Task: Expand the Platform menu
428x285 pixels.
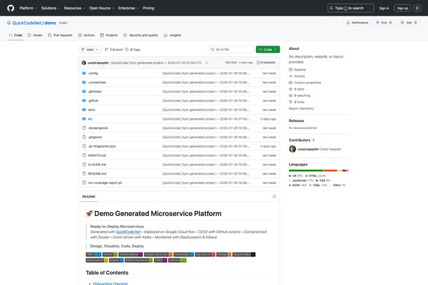Action: click(28, 8)
